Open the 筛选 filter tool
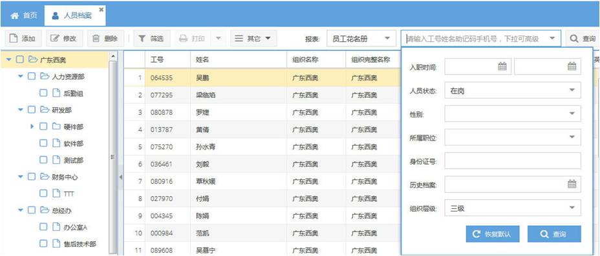 point(151,39)
